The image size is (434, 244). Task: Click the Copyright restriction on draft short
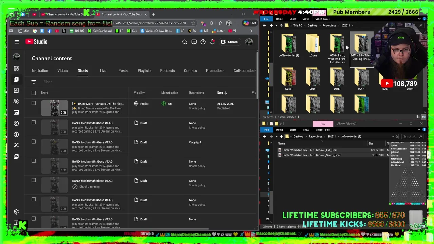195,142
